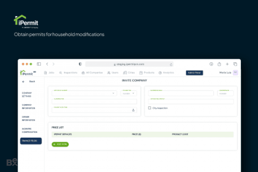
Task: Open new tab with the plus icon
Action: (x=227, y=64)
